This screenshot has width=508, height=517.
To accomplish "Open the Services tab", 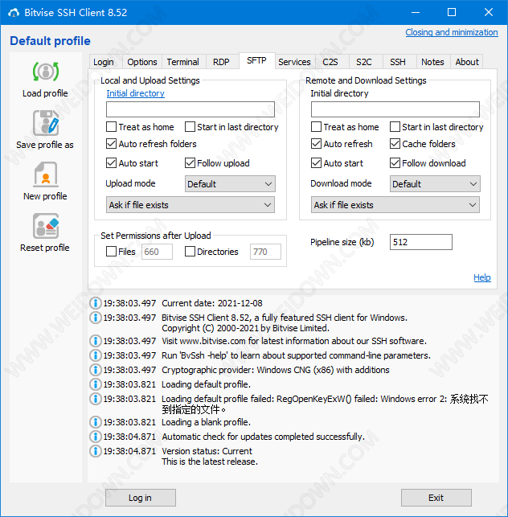I will [x=294, y=62].
